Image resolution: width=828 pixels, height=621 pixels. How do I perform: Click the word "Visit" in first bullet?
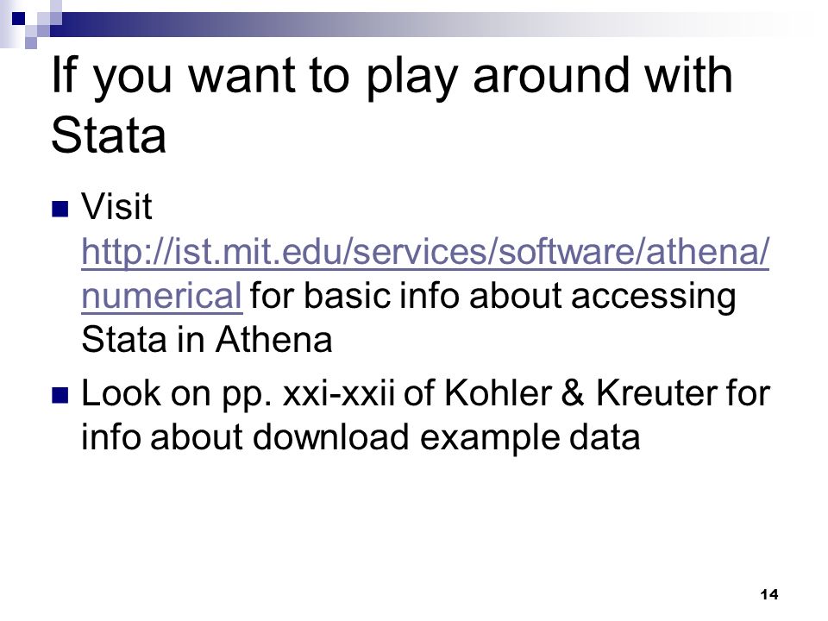[116, 206]
